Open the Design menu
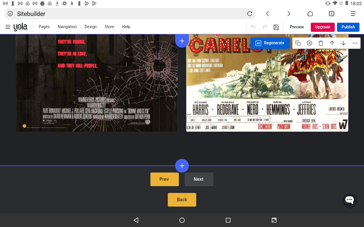This screenshot has width=364, height=227. (x=91, y=27)
